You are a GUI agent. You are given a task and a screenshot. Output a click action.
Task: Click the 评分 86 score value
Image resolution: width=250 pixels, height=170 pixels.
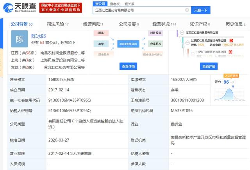(226, 82)
